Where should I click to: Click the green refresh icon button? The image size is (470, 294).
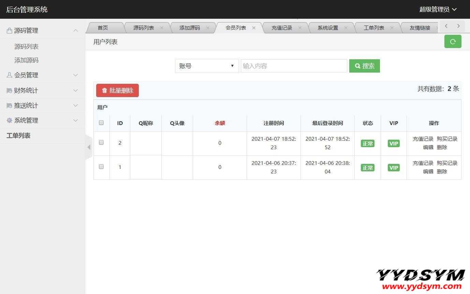point(453,42)
